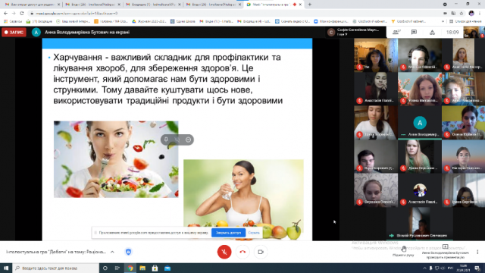Open the meeting chat panel

[415, 32]
